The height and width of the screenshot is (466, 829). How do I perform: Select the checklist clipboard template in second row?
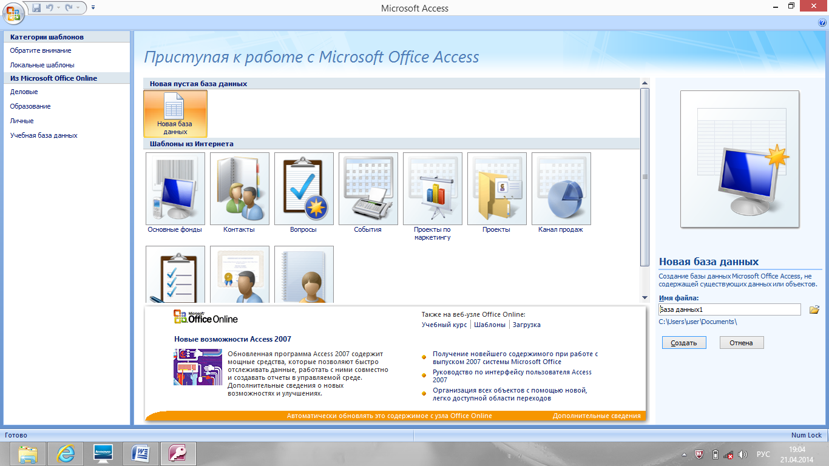175,274
